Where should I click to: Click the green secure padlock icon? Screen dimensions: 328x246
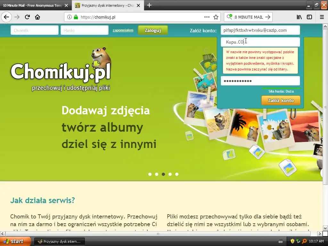point(76,17)
